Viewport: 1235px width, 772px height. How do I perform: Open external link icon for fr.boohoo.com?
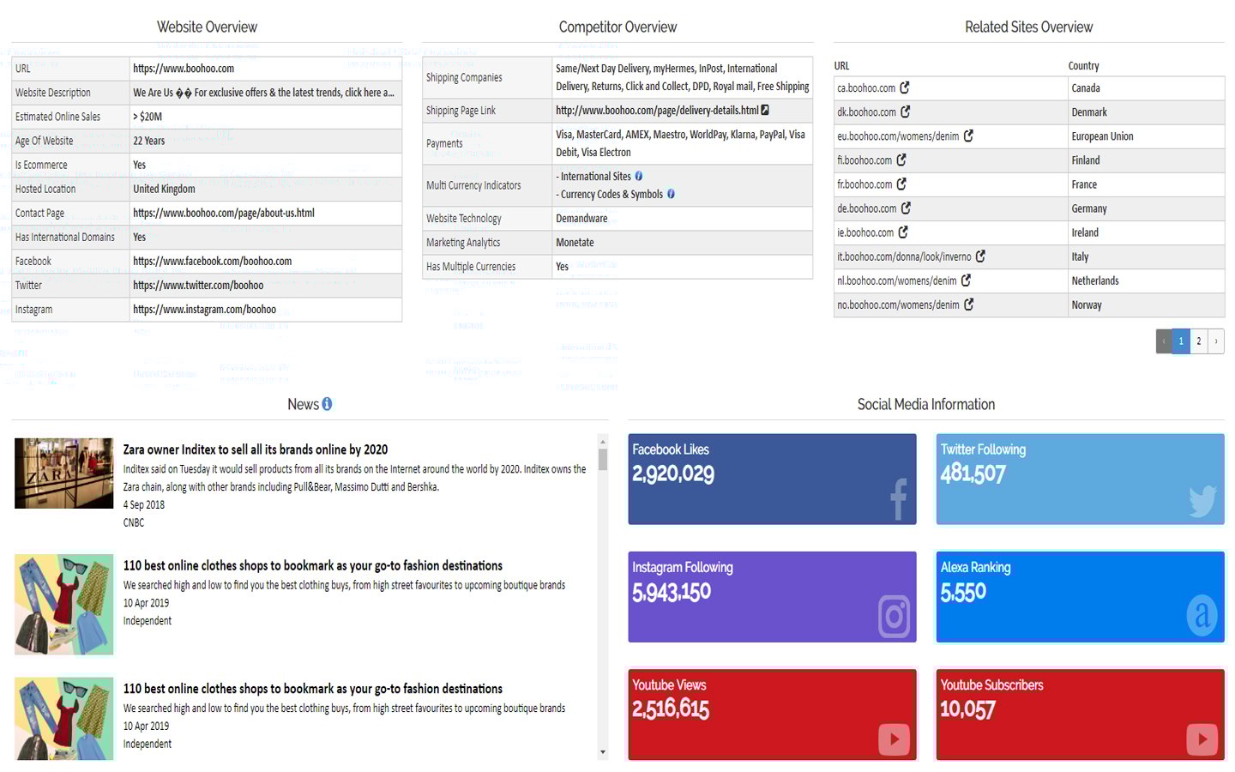click(x=901, y=184)
